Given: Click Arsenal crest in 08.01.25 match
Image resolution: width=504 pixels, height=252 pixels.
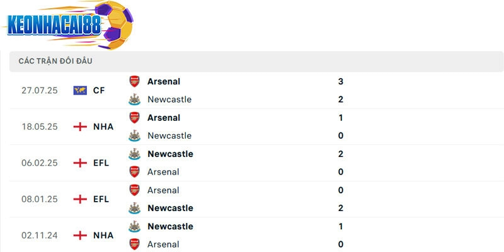Looking at the screenshot, I should click(134, 190).
